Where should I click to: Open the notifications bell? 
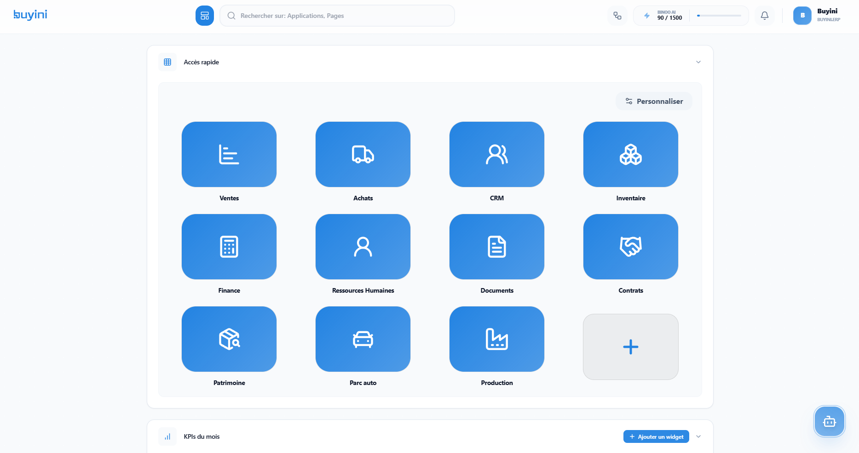coord(765,16)
